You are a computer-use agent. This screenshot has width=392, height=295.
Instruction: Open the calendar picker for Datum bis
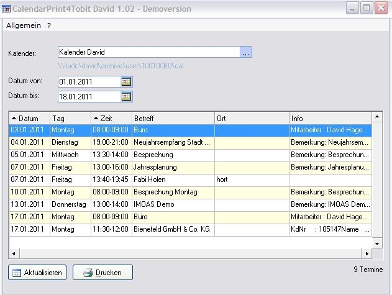pyautogui.click(x=126, y=96)
